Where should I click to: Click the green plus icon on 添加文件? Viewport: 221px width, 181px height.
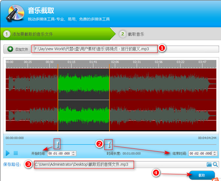[10, 49]
